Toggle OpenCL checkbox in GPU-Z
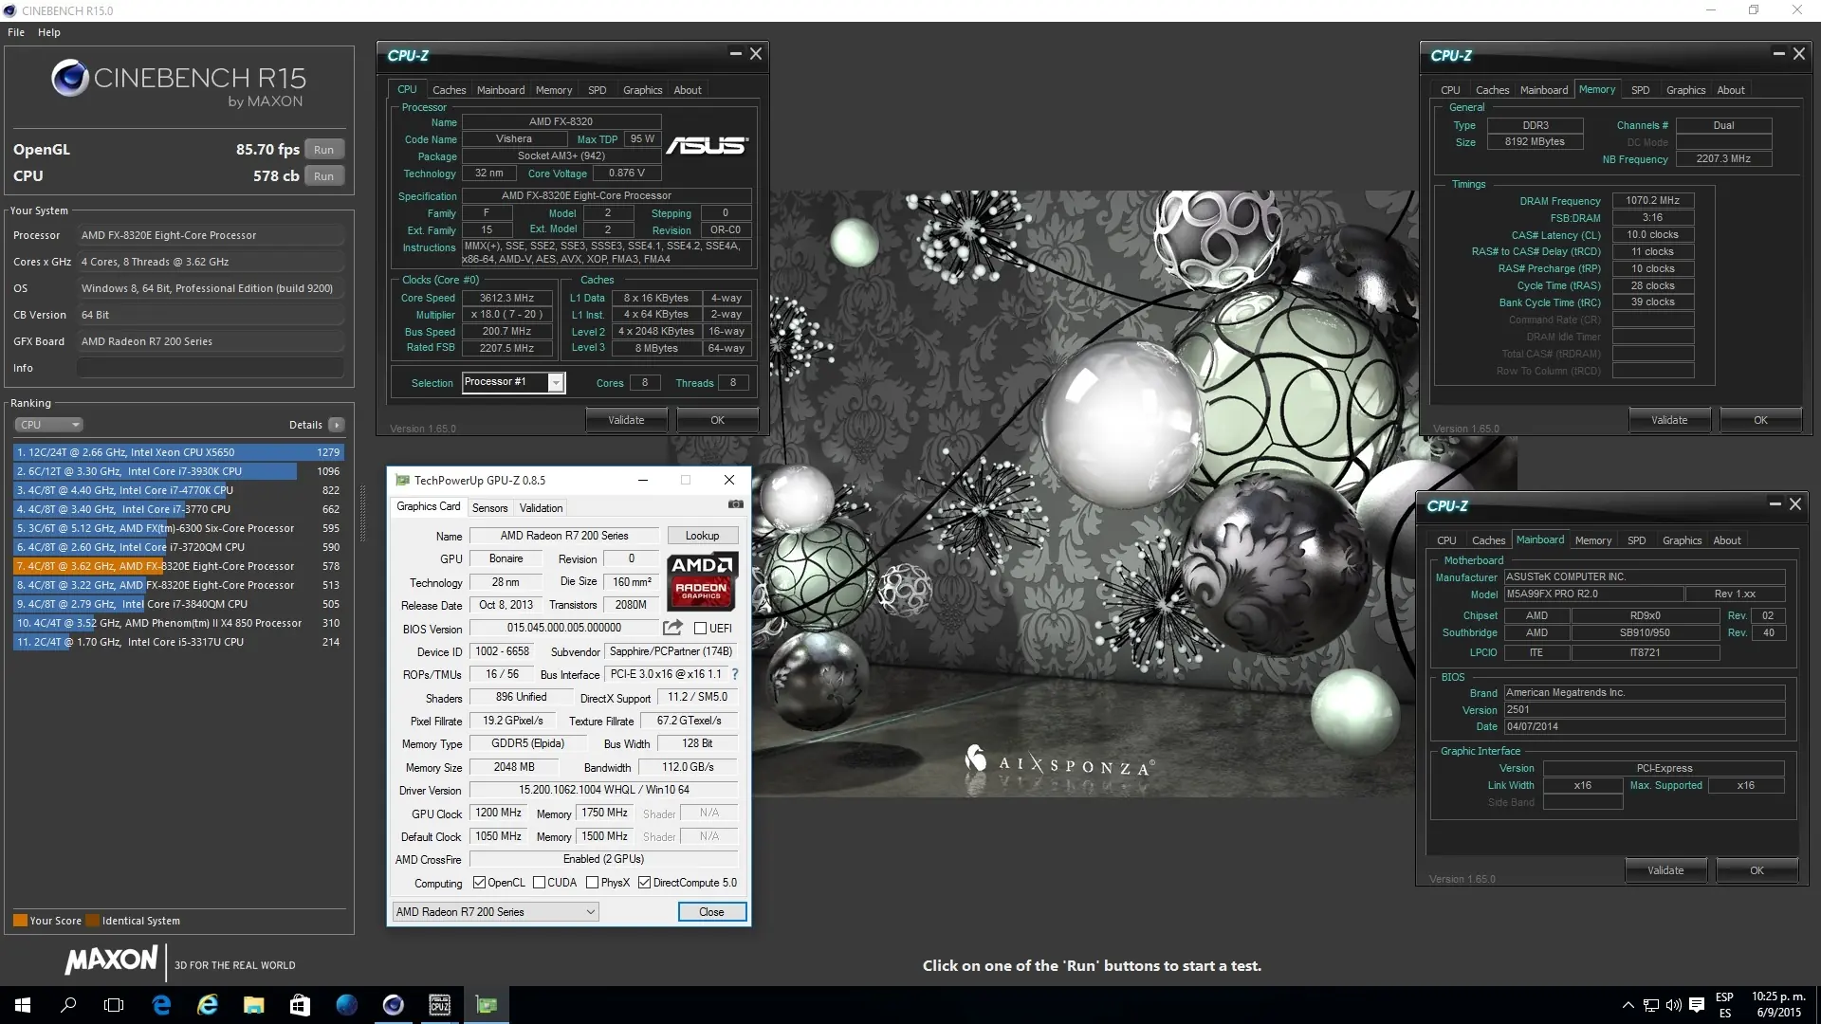This screenshot has height=1024, width=1821. click(479, 883)
